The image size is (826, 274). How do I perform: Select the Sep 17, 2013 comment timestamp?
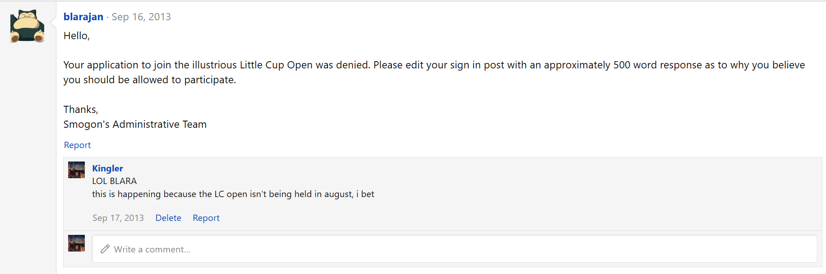point(118,218)
